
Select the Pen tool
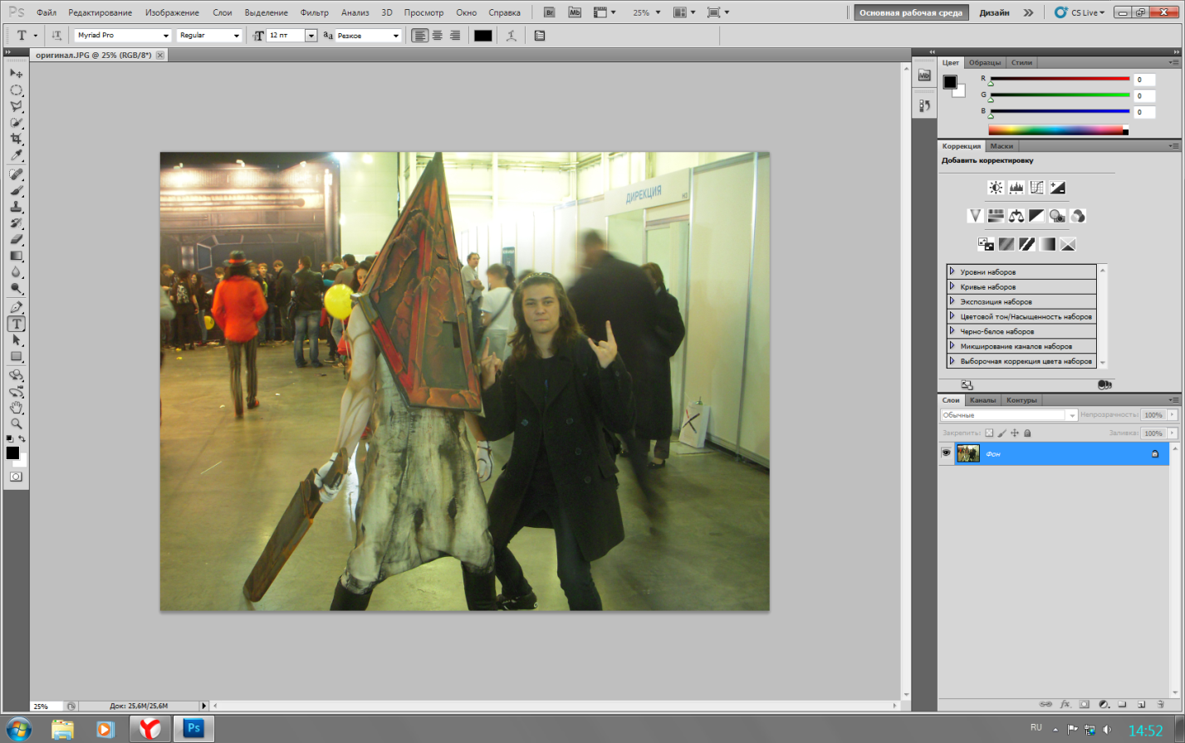[16, 307]
